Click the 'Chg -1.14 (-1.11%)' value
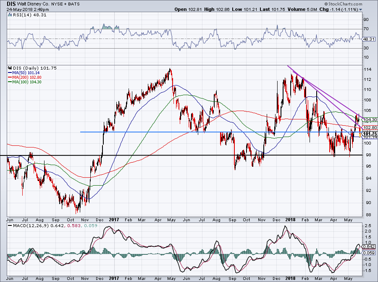 339,9
